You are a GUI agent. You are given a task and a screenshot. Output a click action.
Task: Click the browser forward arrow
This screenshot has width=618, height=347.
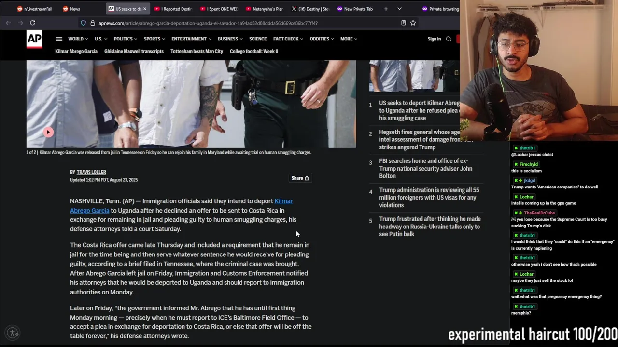[20, 23]
